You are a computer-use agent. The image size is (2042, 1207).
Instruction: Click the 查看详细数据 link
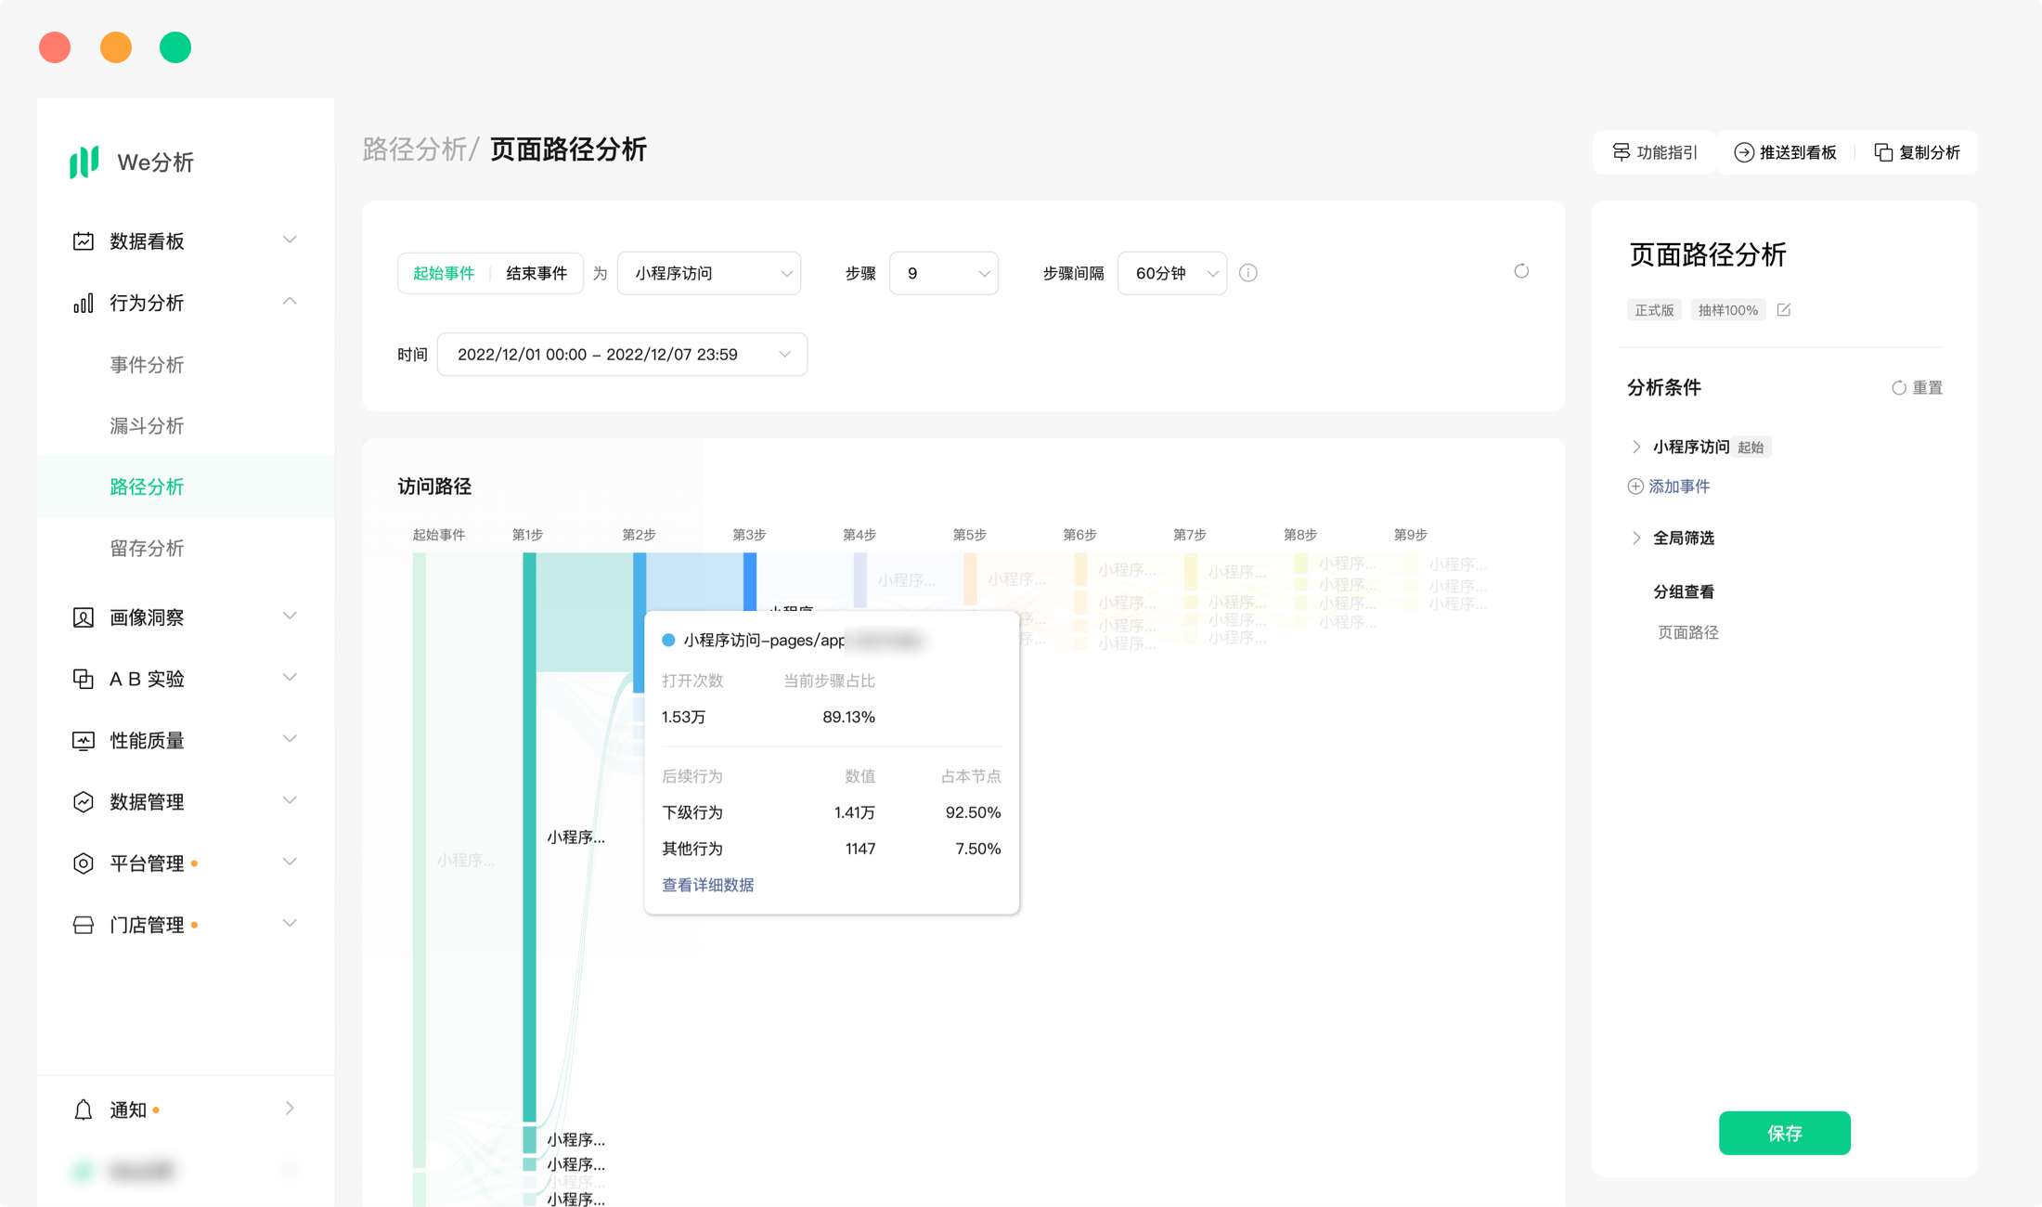pos(707,885)
